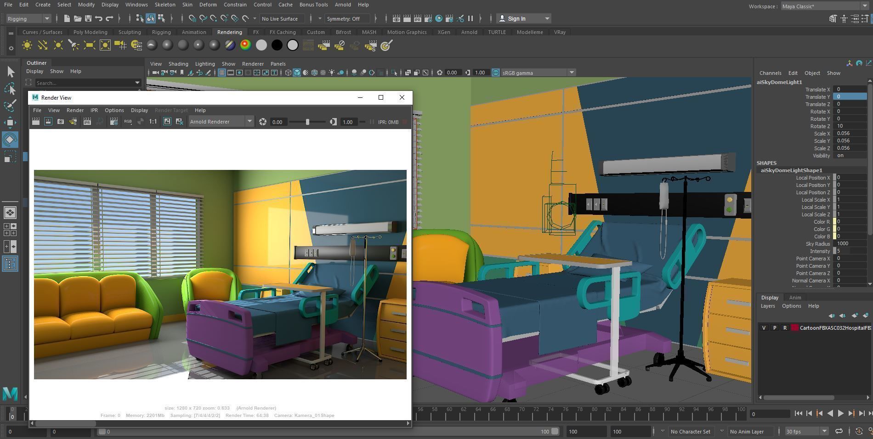Screen dimensions: 873x439
Task: Click the keep image icon in Render View
Action: 167,121
